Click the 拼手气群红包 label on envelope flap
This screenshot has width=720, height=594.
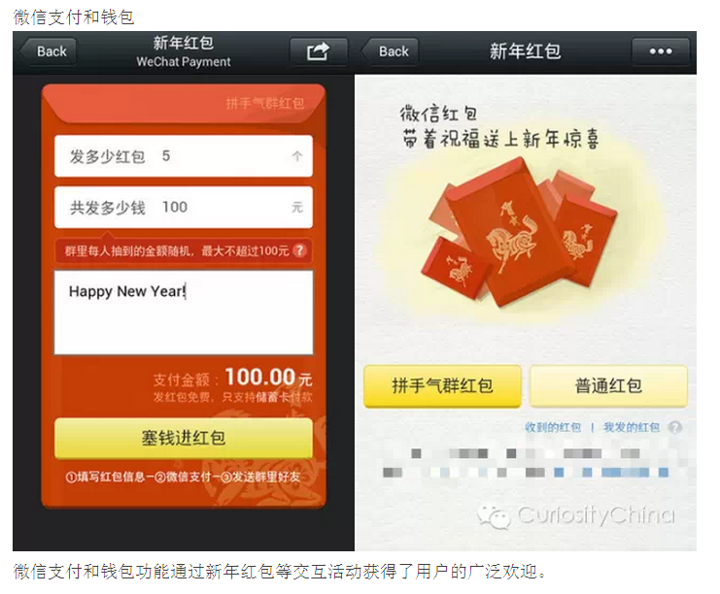click(265, 103)
